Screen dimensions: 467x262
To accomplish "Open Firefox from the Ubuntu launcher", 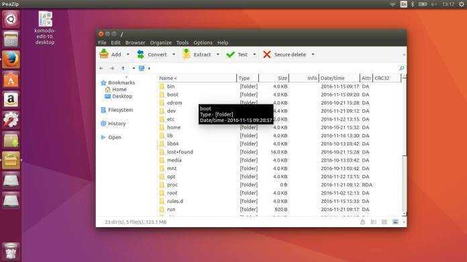I will pyautogui.click(x=11, y=59).
